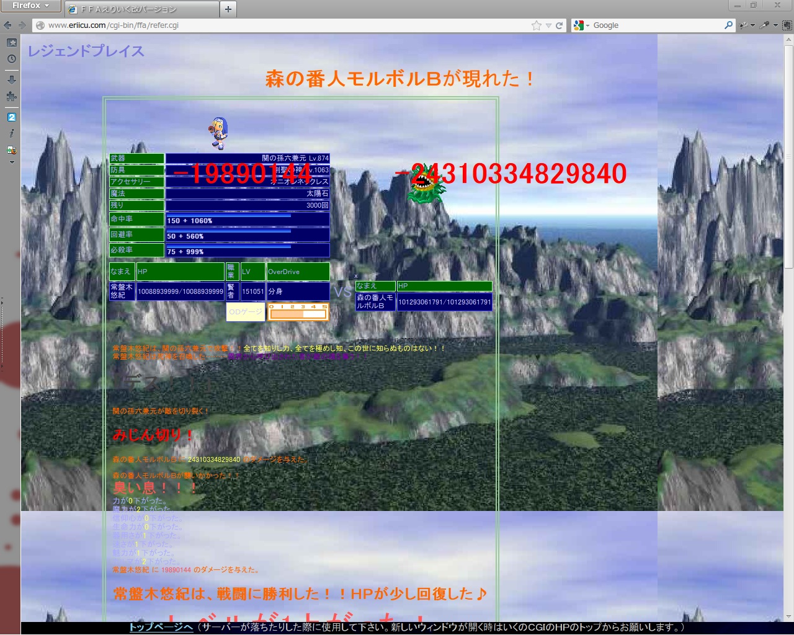Click the italic i info sidebar icon
Screen dimensions: 794x635
pos(11,133)
